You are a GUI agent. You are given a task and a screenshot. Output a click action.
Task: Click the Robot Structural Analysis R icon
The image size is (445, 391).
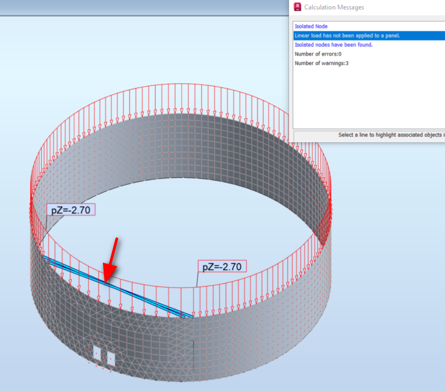point(297,7)
